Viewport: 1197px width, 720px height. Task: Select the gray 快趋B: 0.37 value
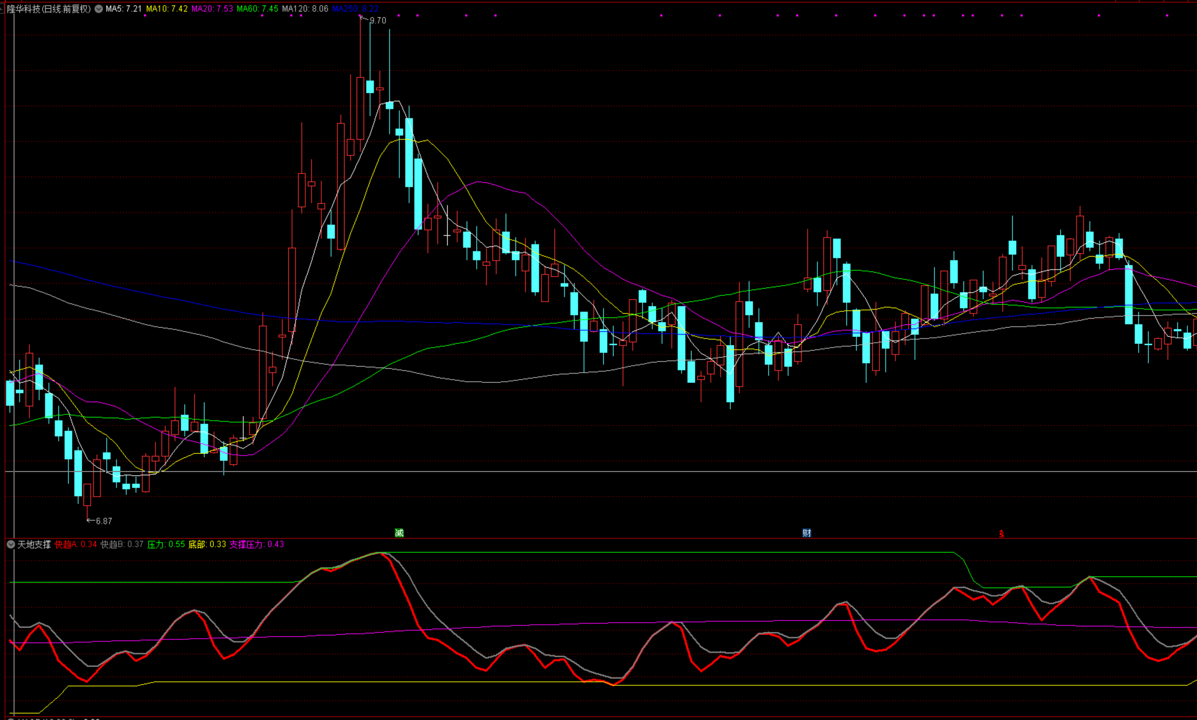point(122,545)
